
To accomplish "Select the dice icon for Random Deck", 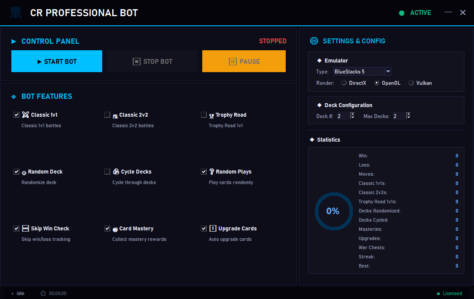I will [25, 171].
